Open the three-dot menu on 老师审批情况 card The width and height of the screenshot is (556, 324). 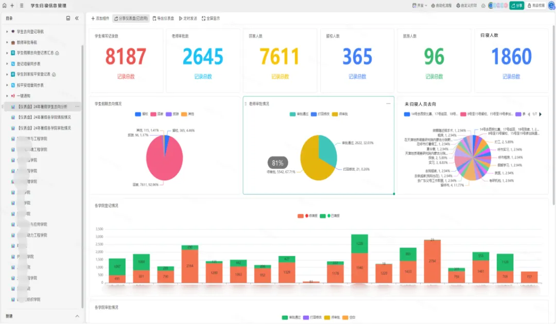(388, 103)
